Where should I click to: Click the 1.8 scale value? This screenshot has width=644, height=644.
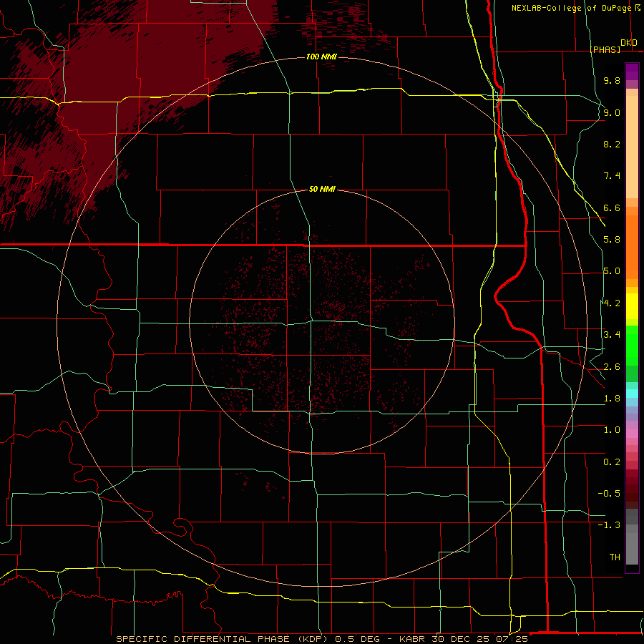[x=612, y=399]
